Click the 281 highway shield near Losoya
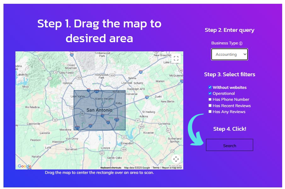Screen dimensions: 285x189 (x=102, y=153)
